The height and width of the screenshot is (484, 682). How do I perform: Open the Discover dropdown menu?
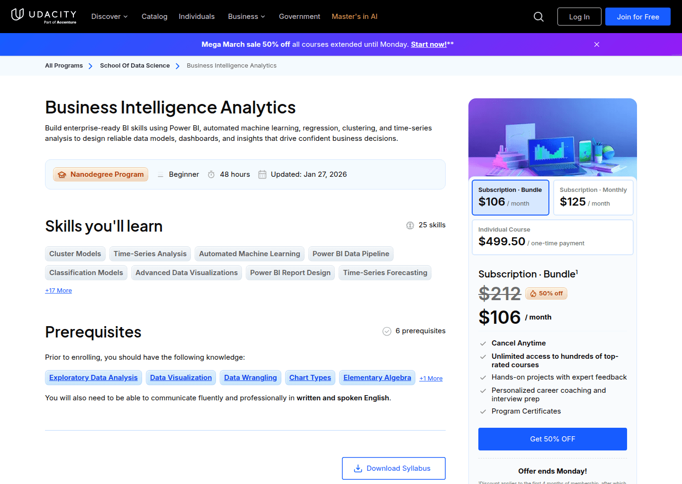click(x=109, y=16)
